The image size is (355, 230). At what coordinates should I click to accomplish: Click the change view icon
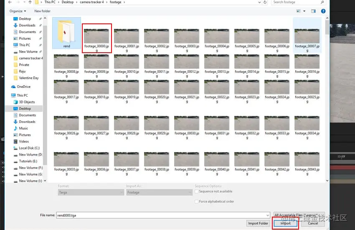[298, 11]
